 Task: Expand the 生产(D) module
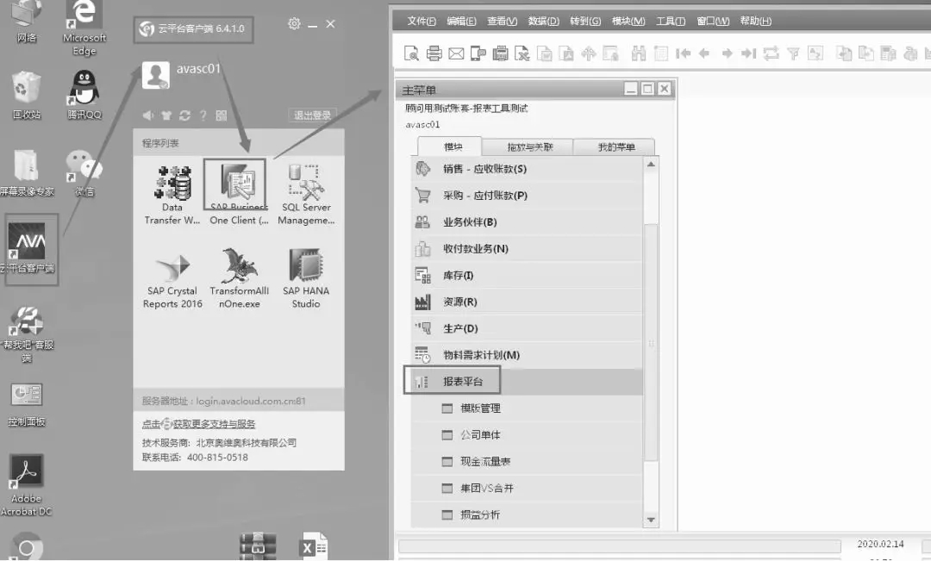[x=528, y=328]
